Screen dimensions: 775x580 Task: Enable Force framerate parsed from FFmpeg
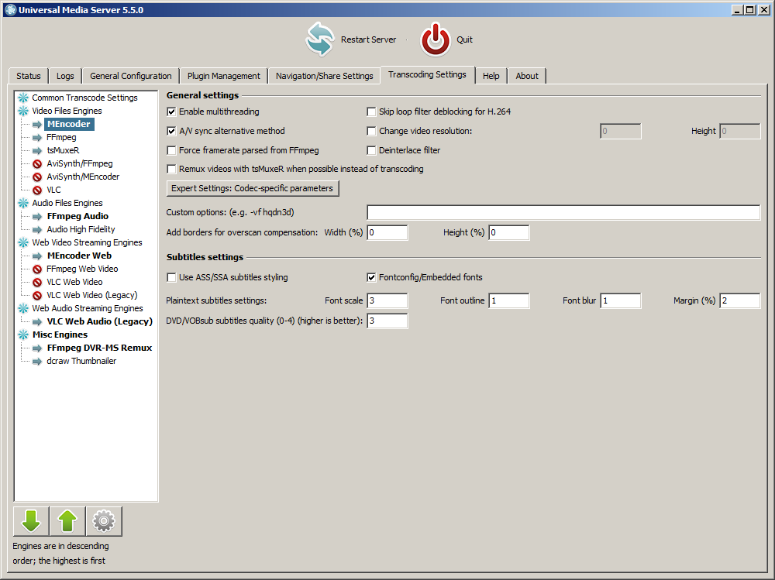171,150
